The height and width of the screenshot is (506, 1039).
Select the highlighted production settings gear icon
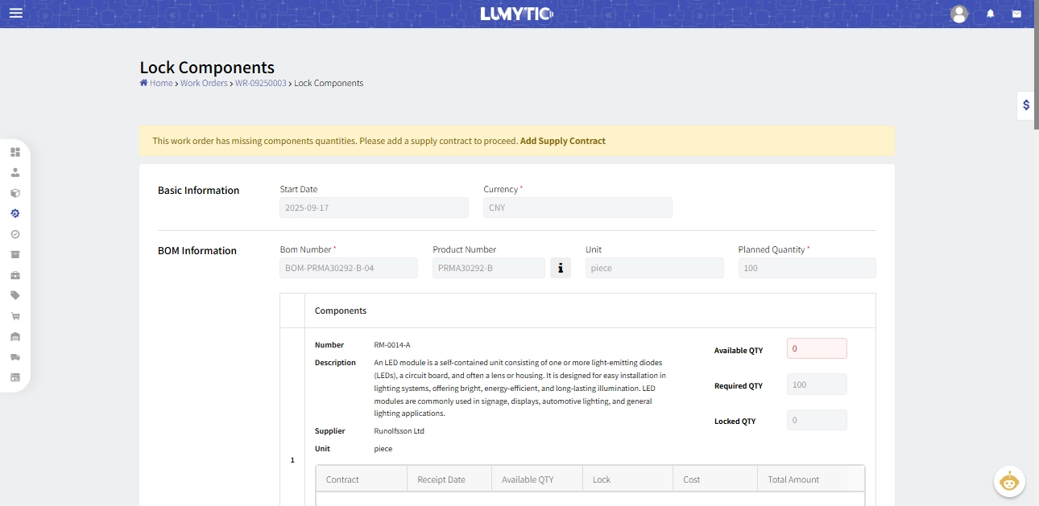pos(14,213)
